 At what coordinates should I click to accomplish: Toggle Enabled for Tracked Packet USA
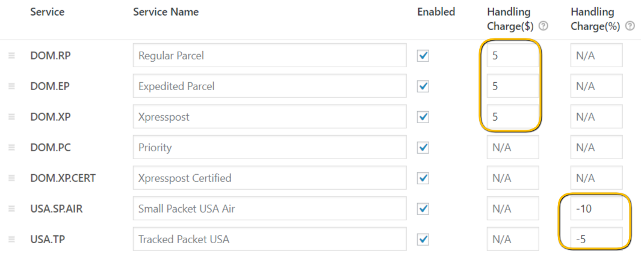423,239
